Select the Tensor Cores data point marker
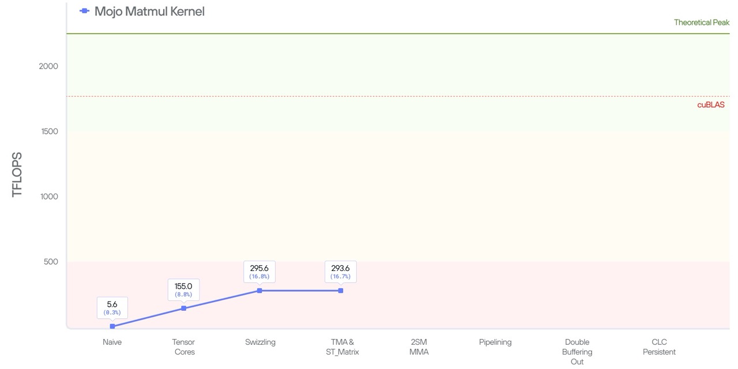This screenshot has width=738, height=369. coord(183,308)
